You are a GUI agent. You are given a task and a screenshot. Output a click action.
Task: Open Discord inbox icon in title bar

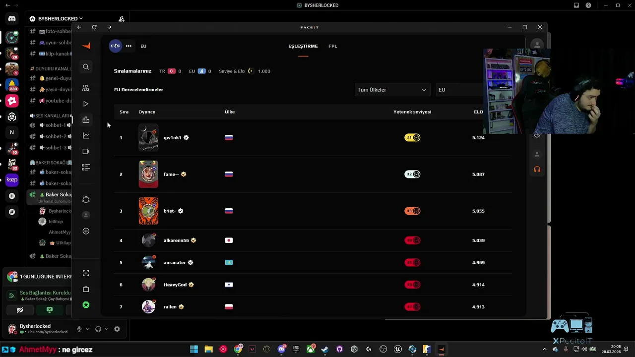576,5
